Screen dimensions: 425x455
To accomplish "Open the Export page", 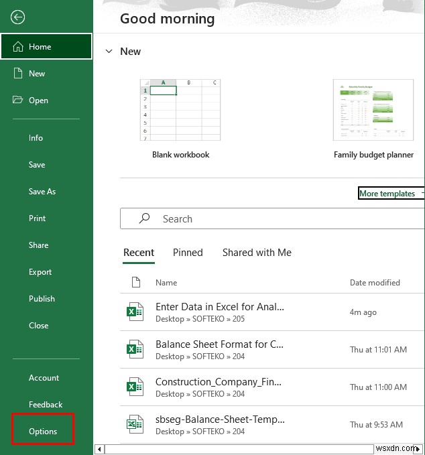I will click(40, 272).
